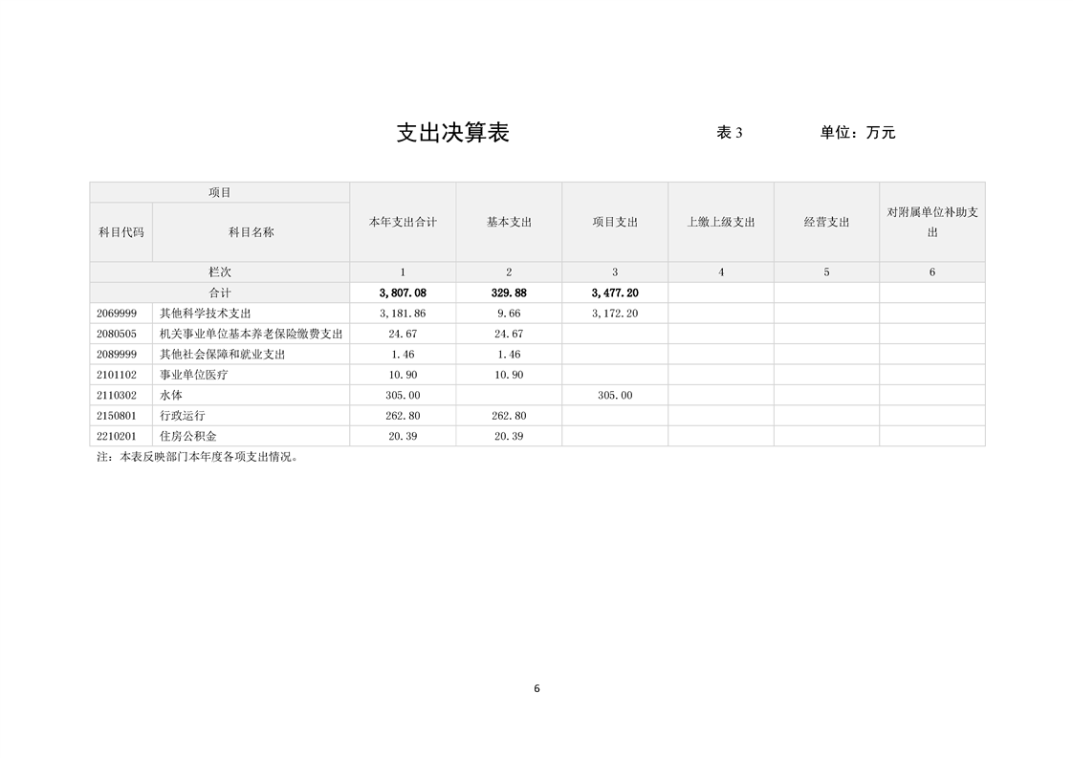
Task: Select the 科目名称 header cell
Action: [x=251, y=232]
